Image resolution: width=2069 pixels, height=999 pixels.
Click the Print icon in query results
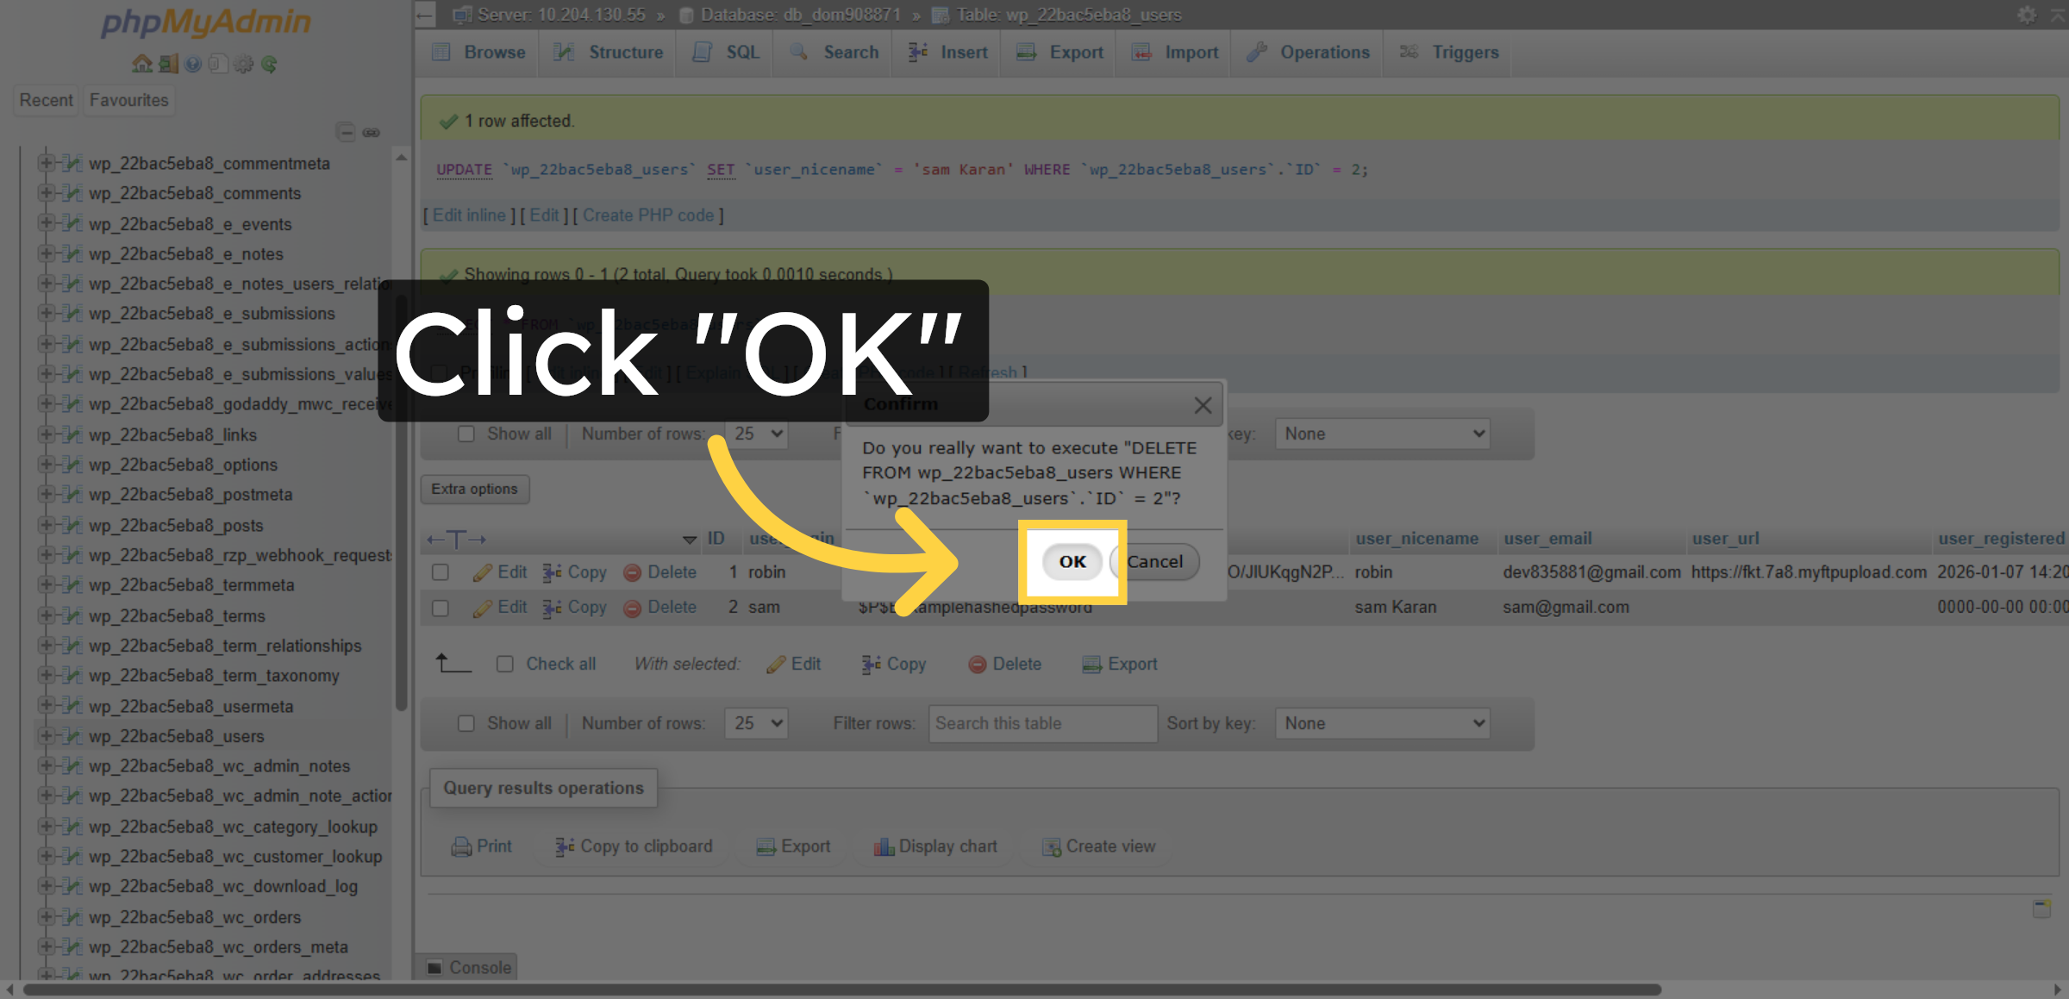pos(461,846)
